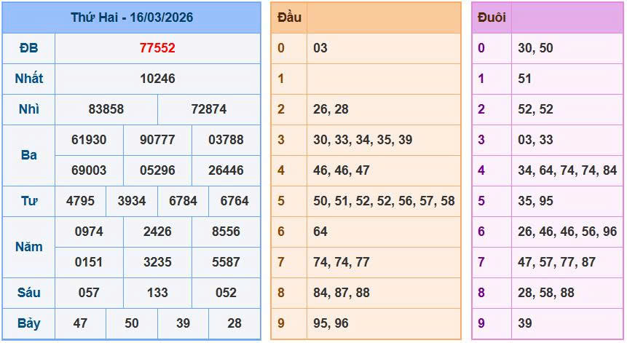Click the date header Thứ Hai - 16/03/2026
The height and width of the screenshot is (343, 627).
pyautogui.click(x=132, y=17)
